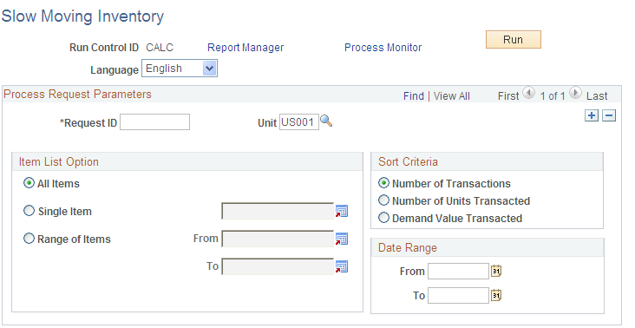Click the View All link
635x328 pixels.
click(452, 96)
